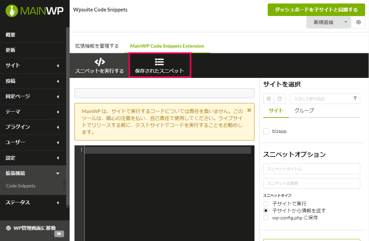Image resolution: width=369 pixels, height=241 pixels.
Task: Click the スニペットの説明 input field
Action: 312,183
